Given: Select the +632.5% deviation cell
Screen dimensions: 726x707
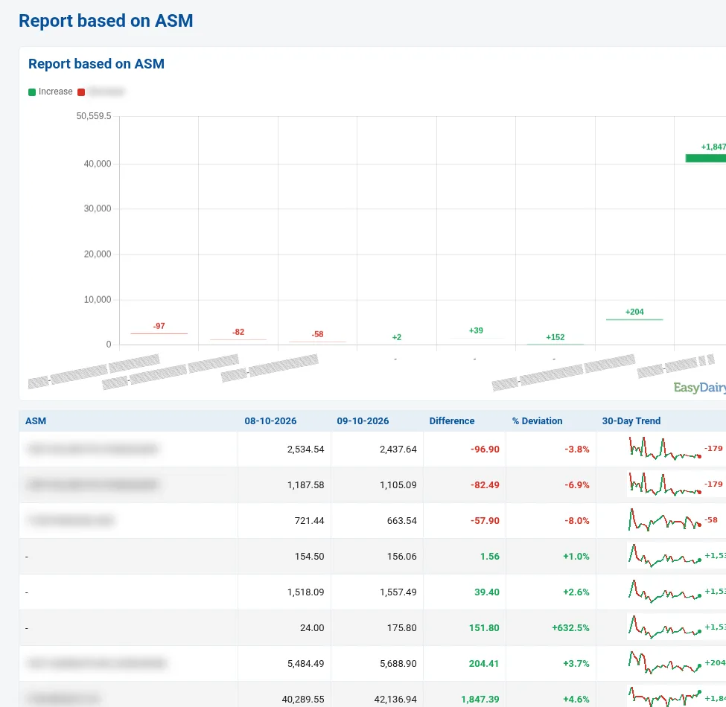Looking at the screenshot, I should [551, 628].
